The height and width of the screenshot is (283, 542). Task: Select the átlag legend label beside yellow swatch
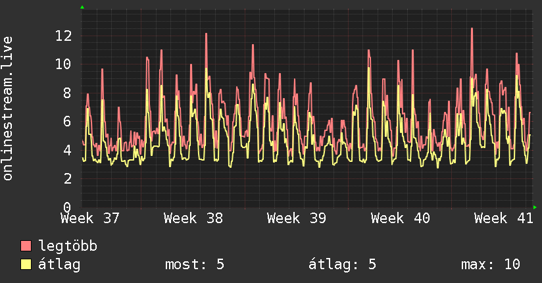[59, 265]
